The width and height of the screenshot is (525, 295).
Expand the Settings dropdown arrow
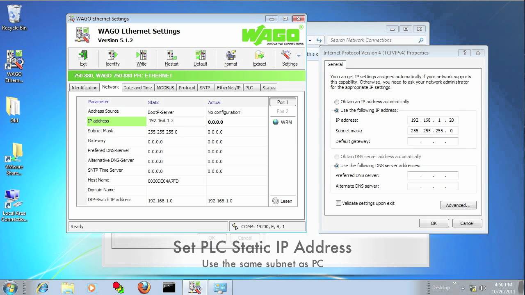click(299, 55)
